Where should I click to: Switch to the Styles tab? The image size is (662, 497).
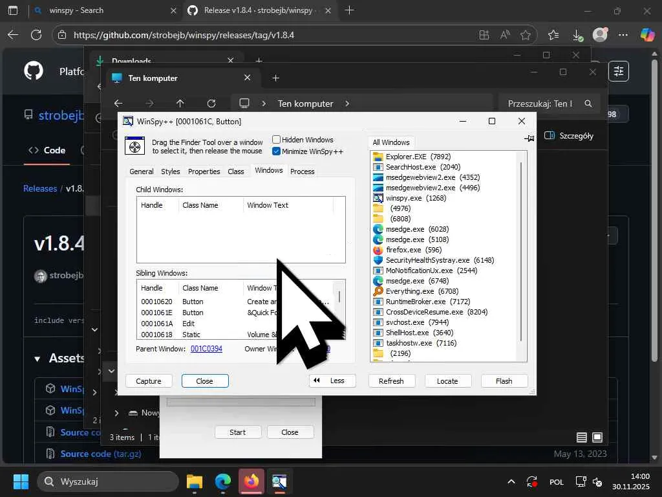[x=170, y=171]
